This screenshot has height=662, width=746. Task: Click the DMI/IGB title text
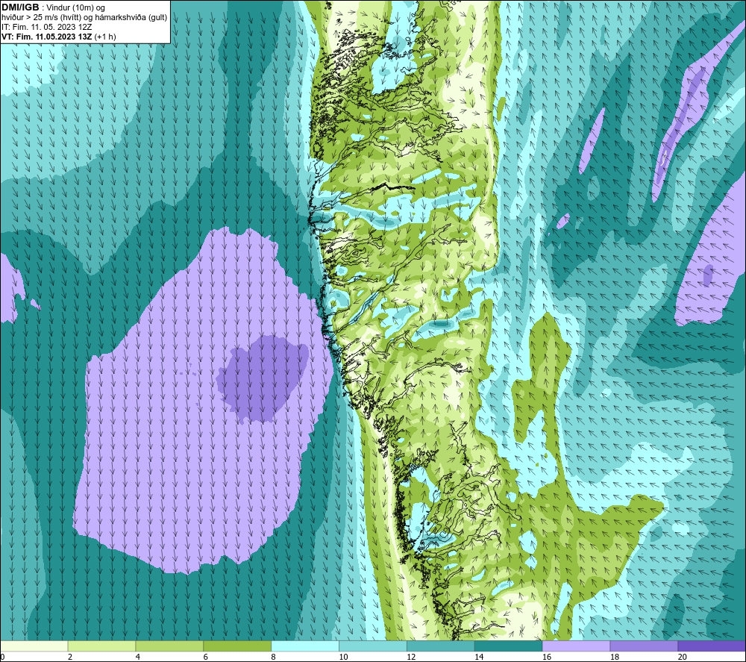20,7
